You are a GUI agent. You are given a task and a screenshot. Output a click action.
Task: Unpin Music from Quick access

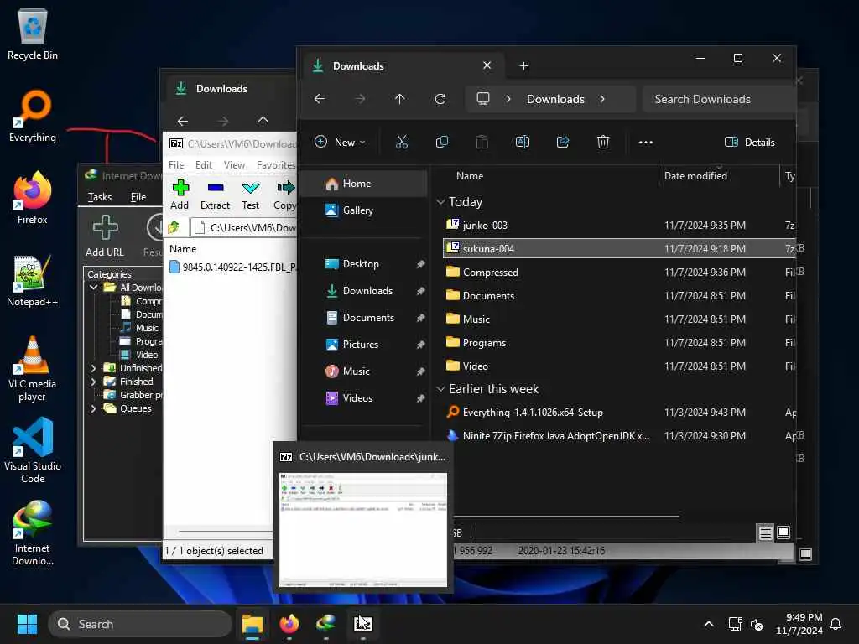pyautogui.click(x=421, y=371)
